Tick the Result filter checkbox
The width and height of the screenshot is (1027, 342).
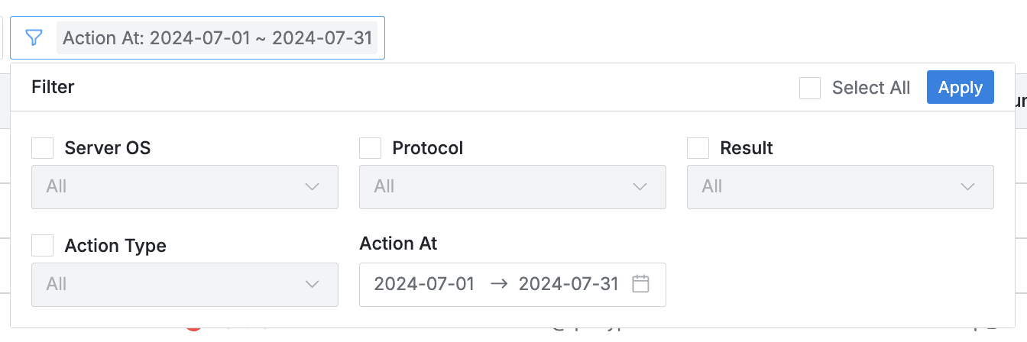698,148
